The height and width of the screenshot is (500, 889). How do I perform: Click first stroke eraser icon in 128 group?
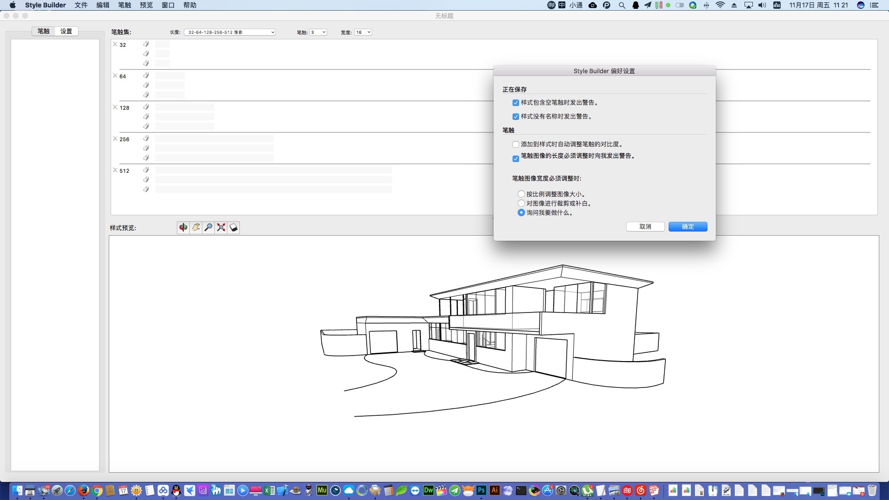[x=146, y=107]
